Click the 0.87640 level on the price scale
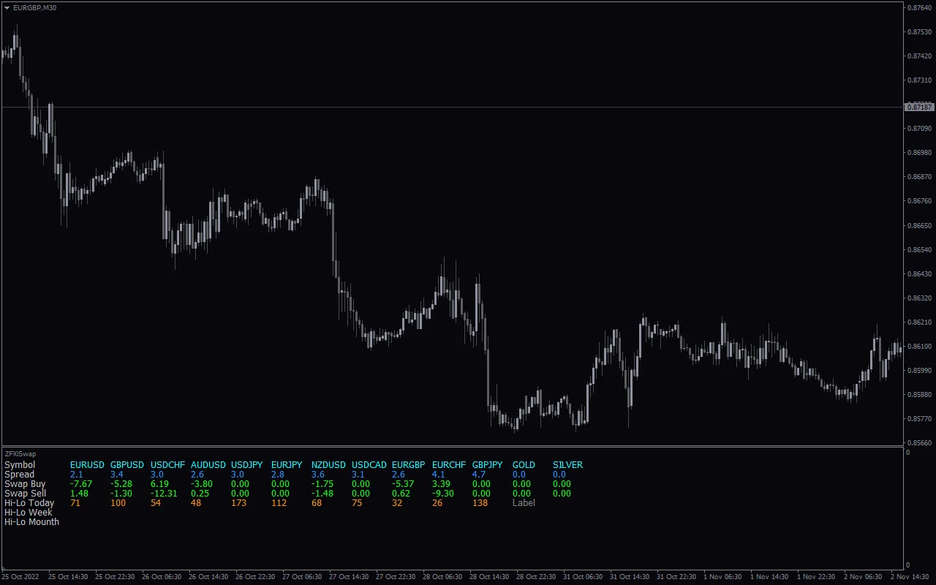Image resolution: width=936 pixels, height=585 pixels. click(x=918, y=8)
